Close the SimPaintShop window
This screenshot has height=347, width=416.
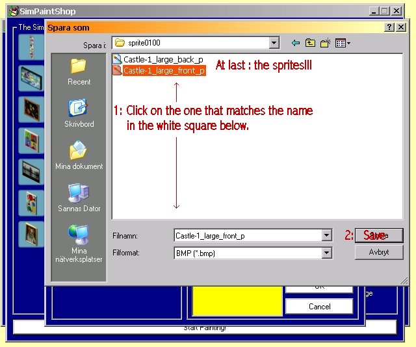pyautogui.click(x=396, y=11)
